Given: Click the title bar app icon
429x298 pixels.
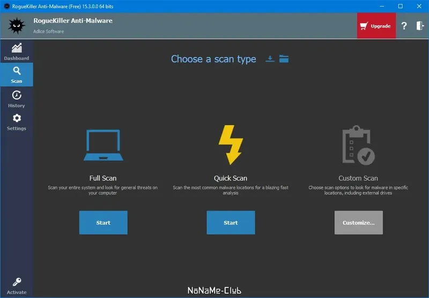Looking at the screenshot, I should click(x=6, y=6).
